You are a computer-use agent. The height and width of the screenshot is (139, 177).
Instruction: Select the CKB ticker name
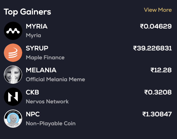pyautogui.click(x=32, y=92)
